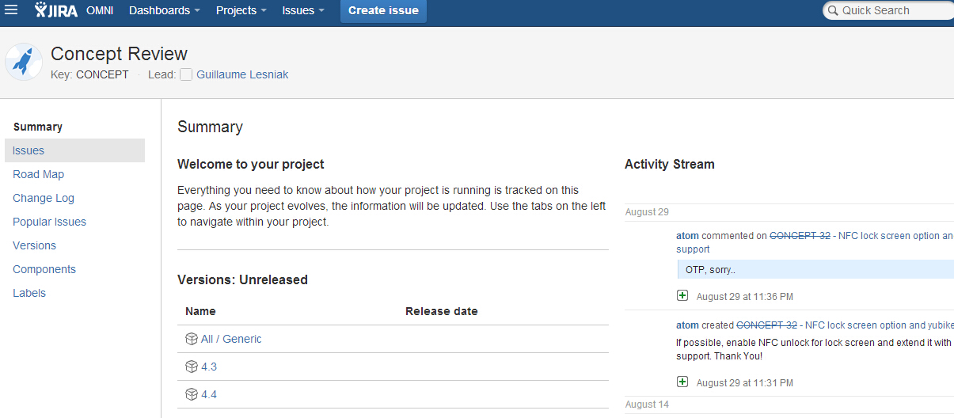Open the Components tab
954x418 pixels.
44,269
